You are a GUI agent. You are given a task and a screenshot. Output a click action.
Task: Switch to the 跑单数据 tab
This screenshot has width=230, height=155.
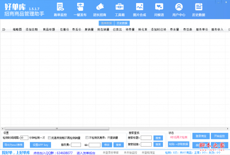106,23
